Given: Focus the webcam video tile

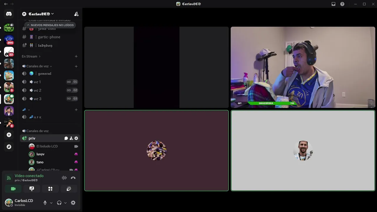Looking at the screenshot, I should coord(303,67).
